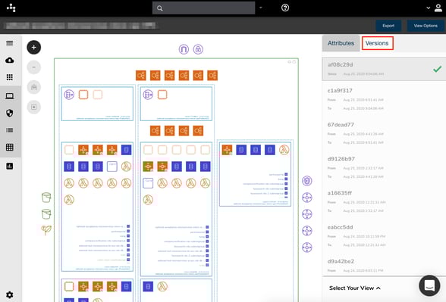Switch to the Attributes tab
446x302 pixels.
341,43
